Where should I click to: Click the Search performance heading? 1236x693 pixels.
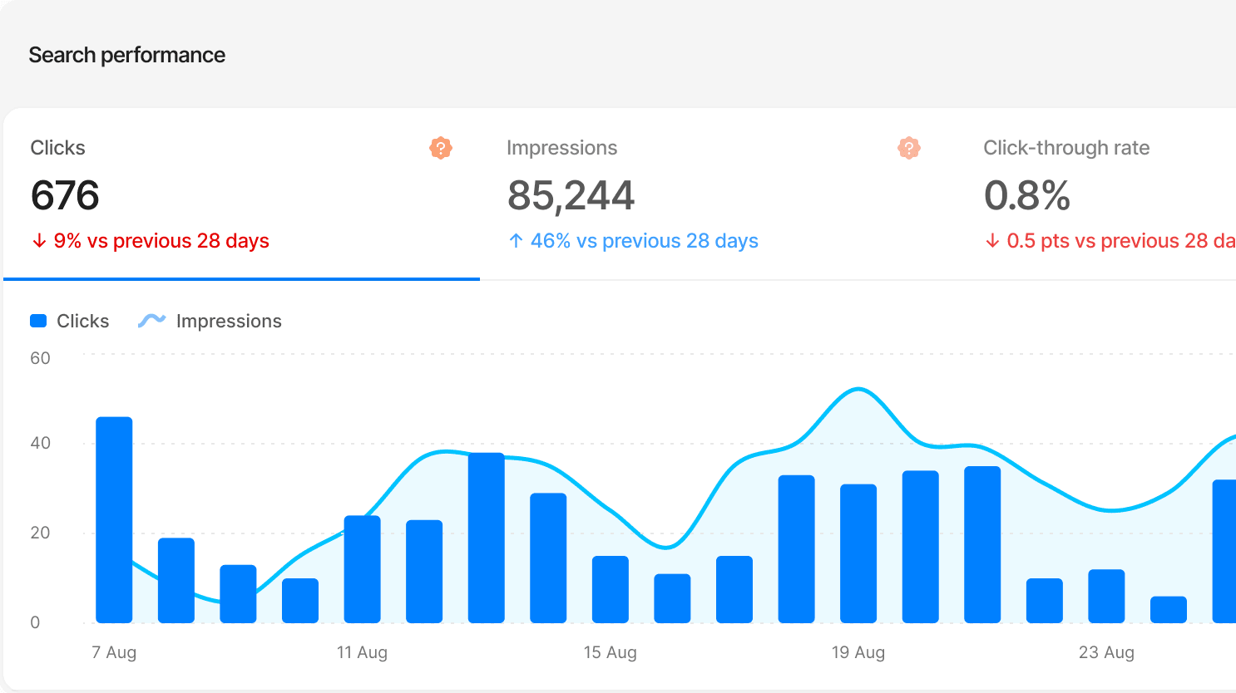127,55
